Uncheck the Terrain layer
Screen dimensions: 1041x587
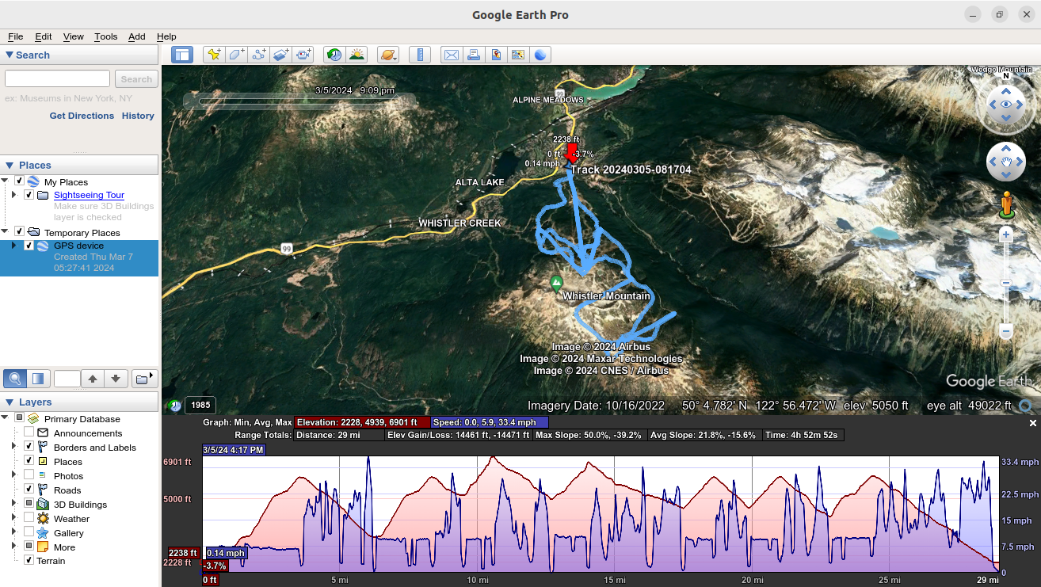coord(29,561)
